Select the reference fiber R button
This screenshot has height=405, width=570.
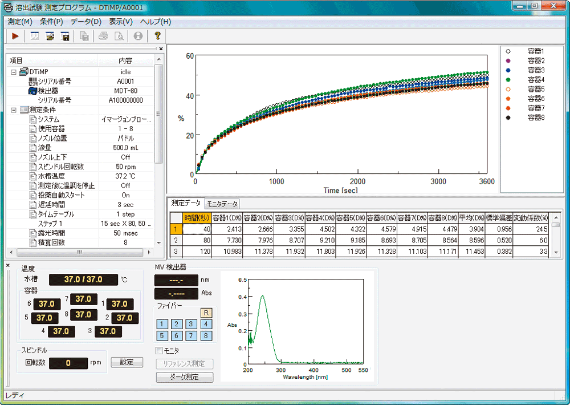click(206, 313)
